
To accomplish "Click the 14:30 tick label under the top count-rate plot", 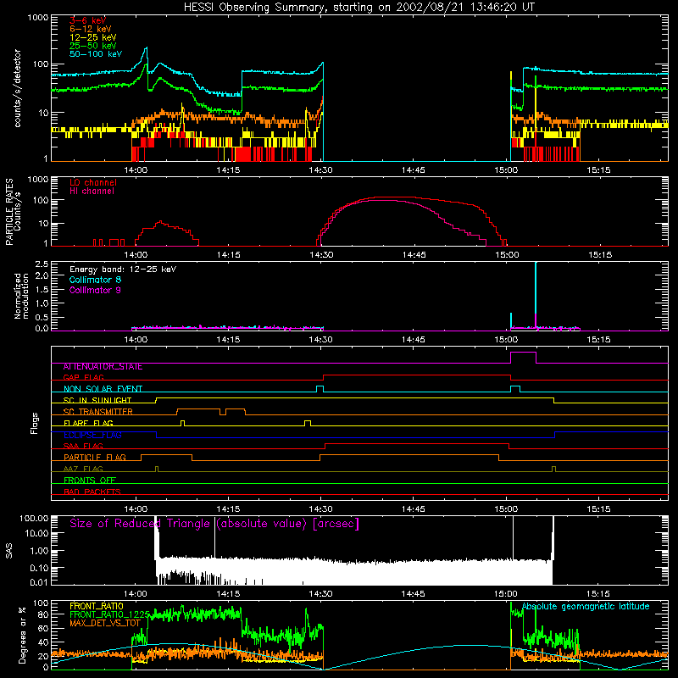I will coord(321,170).
